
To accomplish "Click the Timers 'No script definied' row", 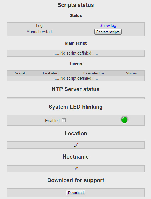I will (76, 78).
